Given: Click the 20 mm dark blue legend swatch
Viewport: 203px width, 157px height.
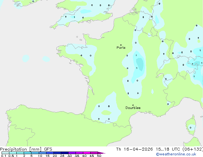Looking at the screenshot, I should pyautogui.click(x=57, y=153).
